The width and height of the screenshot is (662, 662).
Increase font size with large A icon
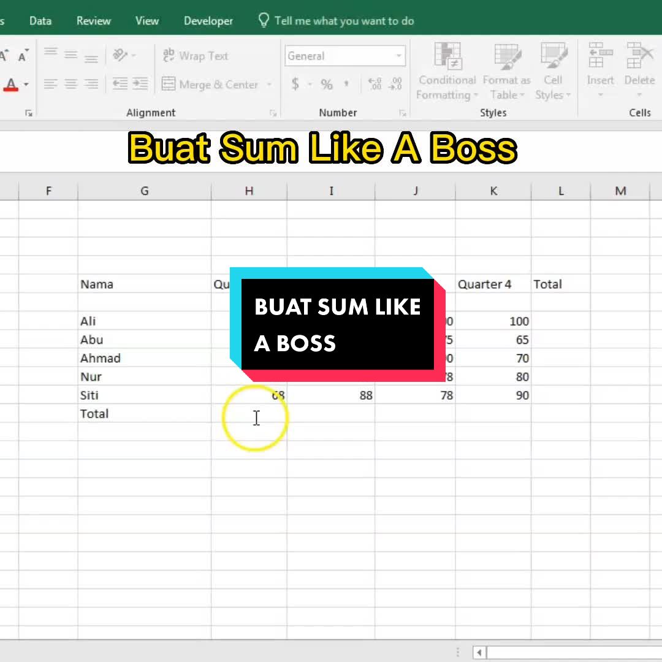tap(4, 55)
